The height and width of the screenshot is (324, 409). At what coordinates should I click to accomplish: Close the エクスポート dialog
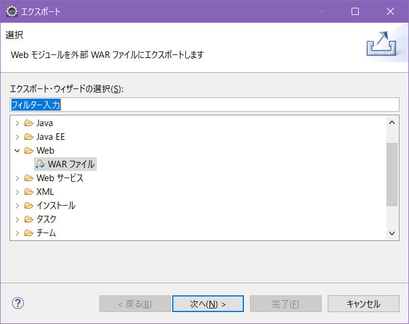point(390,11)
